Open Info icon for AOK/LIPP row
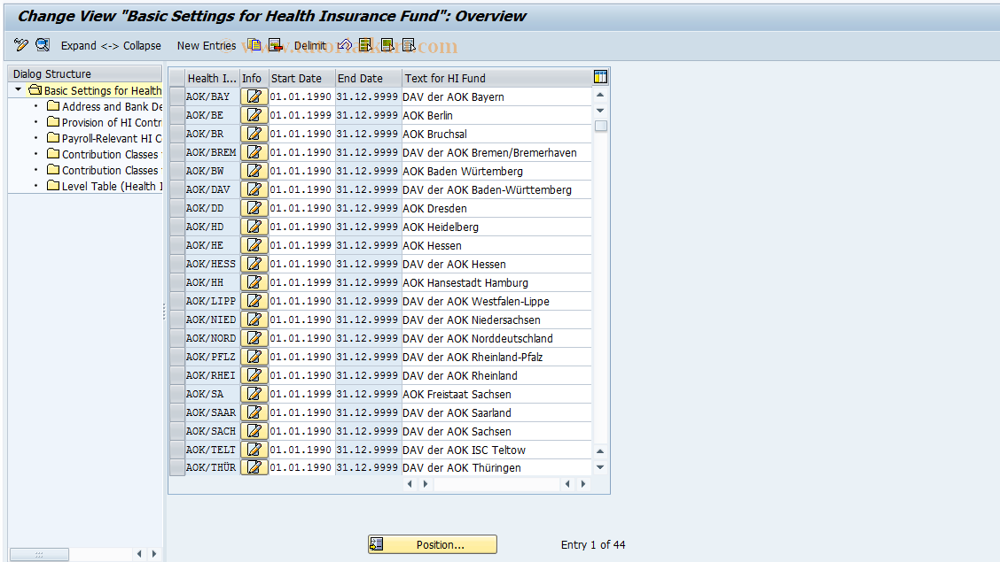Image resolution: width=1000 pixels, height=562 pixels. tap(254, 301)
